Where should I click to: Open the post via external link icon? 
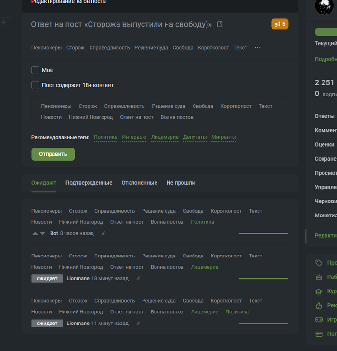[220, 24]
